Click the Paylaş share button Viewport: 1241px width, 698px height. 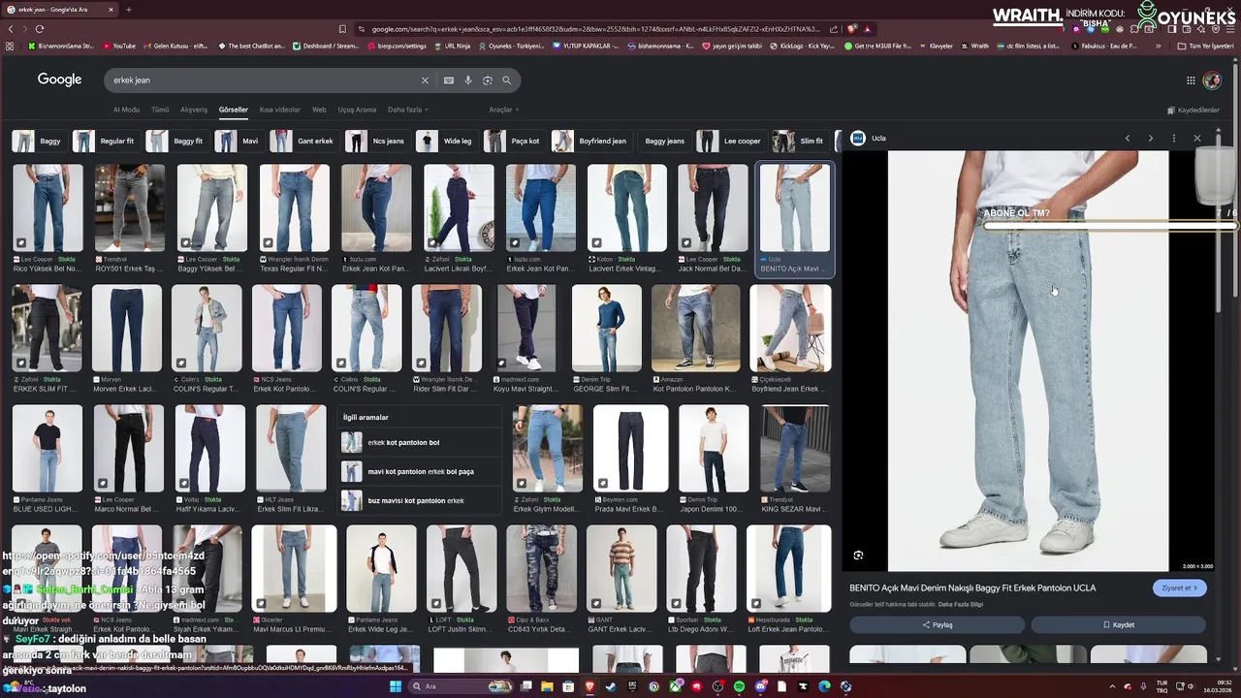coord(937,625)
